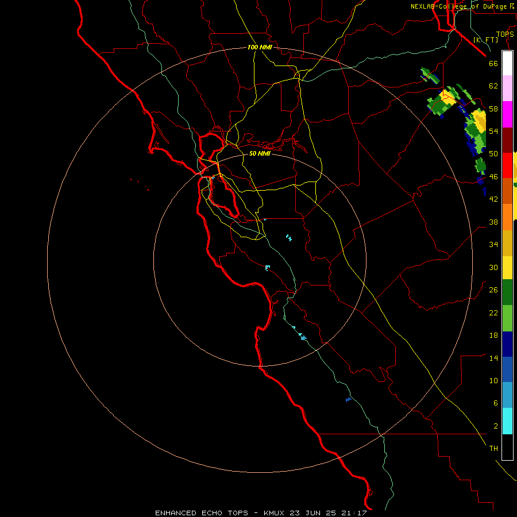Choose the navy blue legend band
Viewport: 517px width, 517px height.
point(507,344)
